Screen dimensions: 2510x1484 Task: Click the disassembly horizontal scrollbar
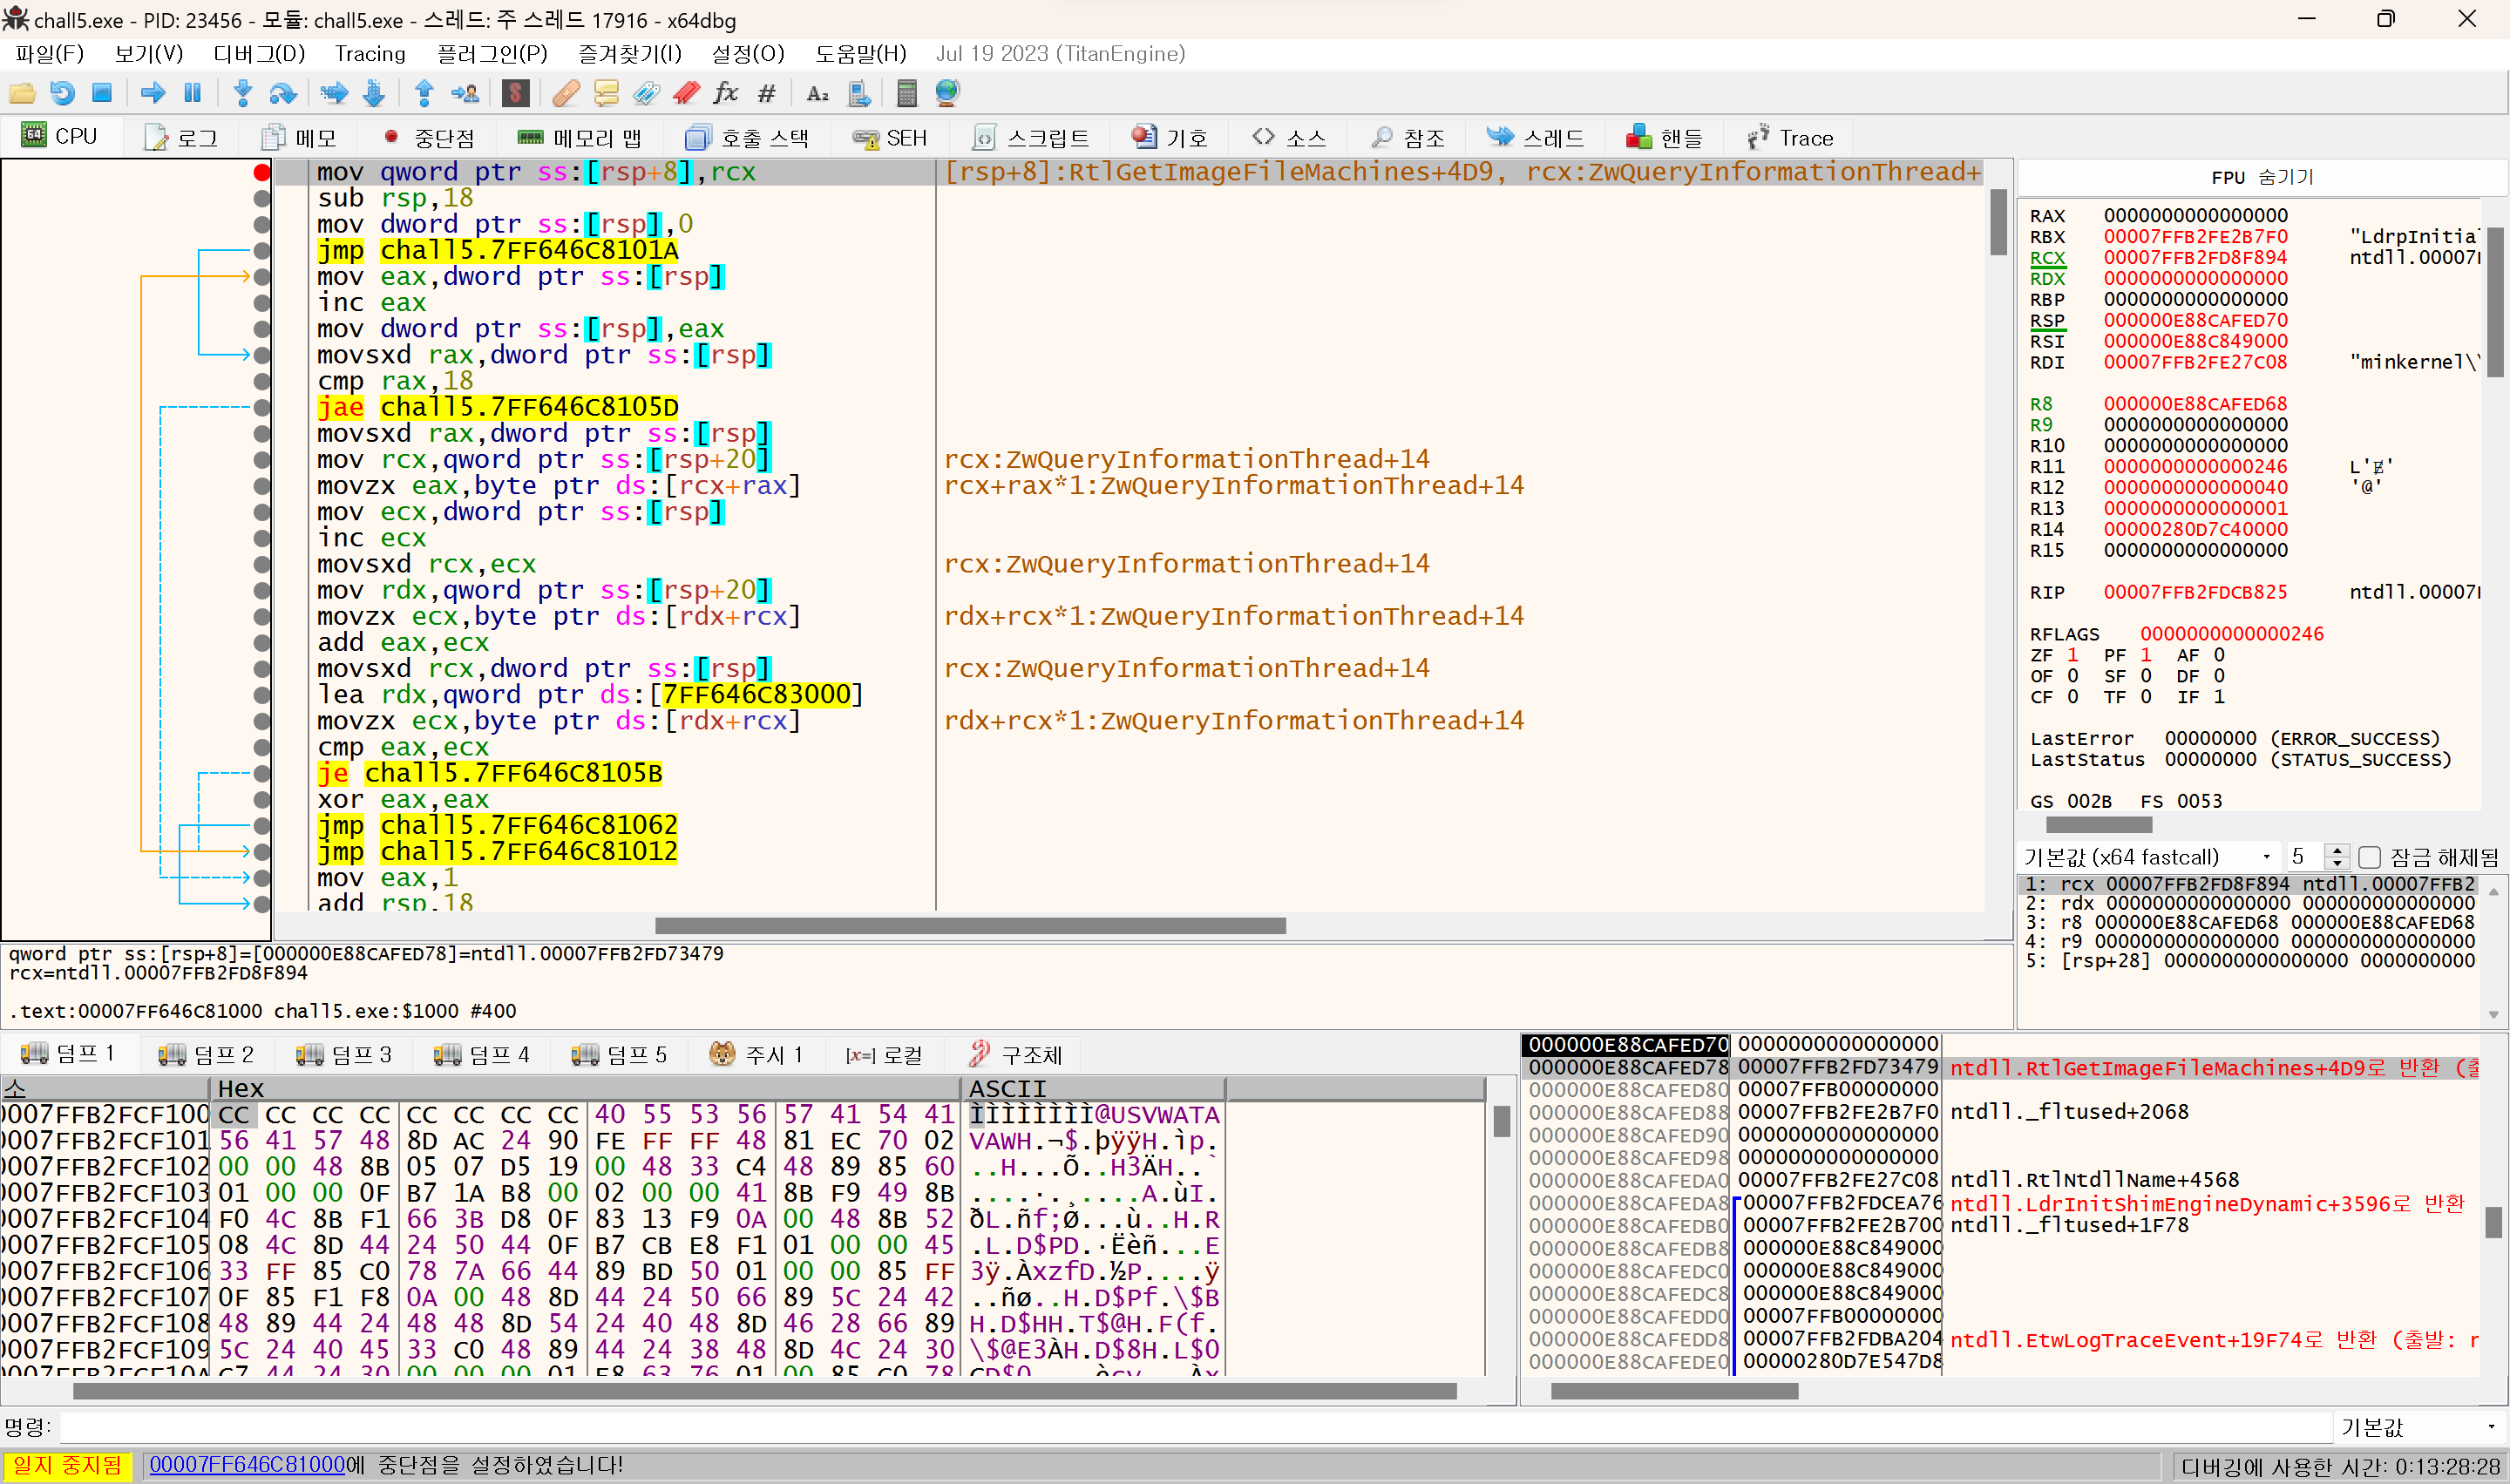pos(969,926)
